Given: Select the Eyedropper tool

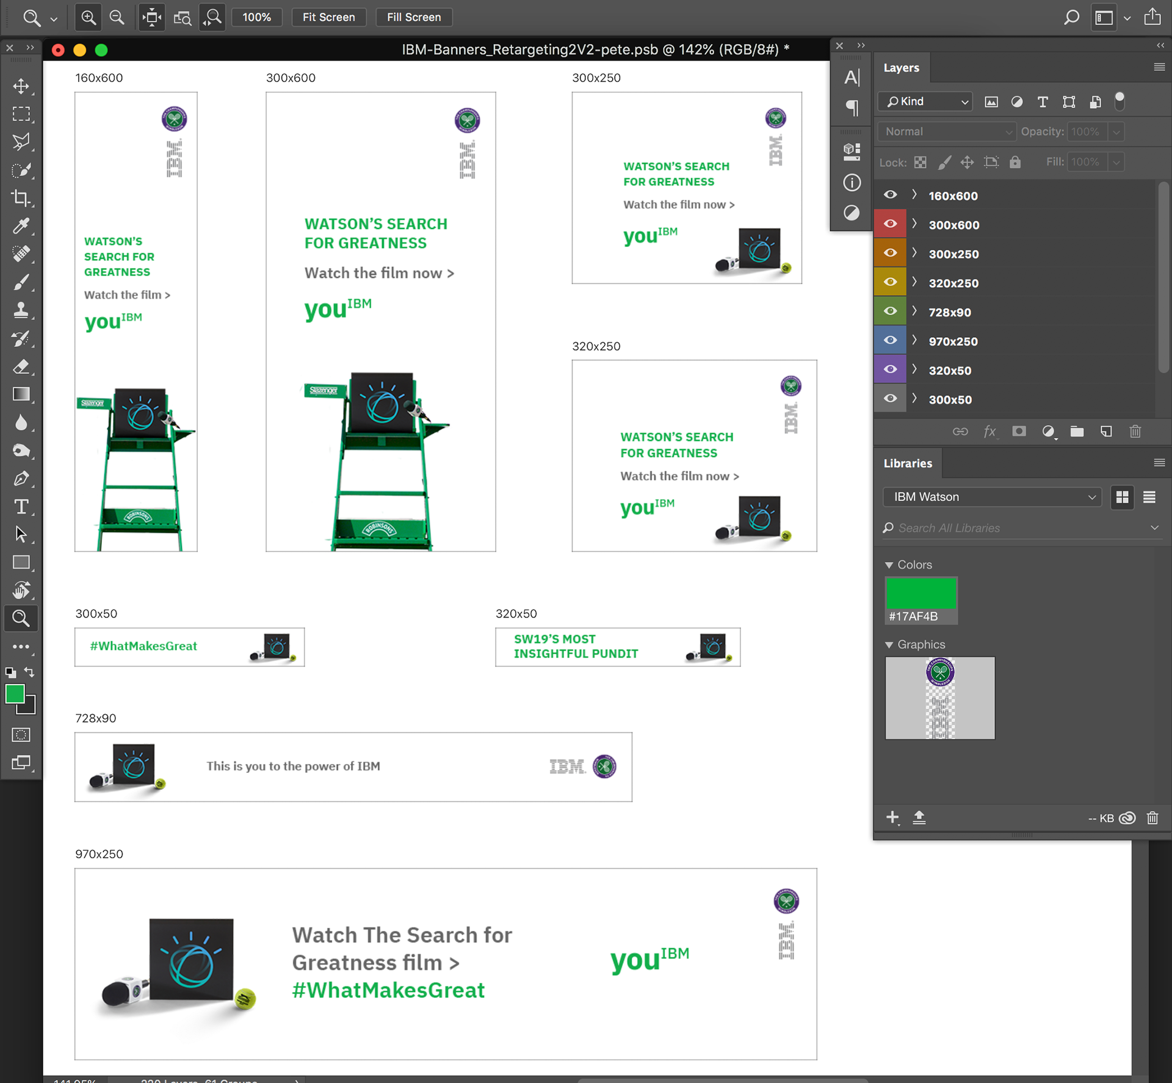Looking at the screenshot, I should point(21,227).
